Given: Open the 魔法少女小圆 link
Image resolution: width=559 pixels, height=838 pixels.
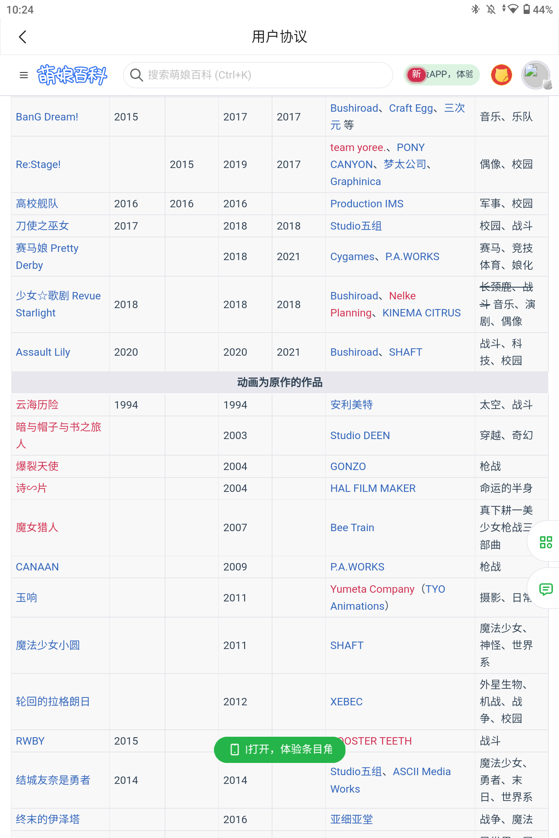Looking at the screenshot, I should [48, 646].
